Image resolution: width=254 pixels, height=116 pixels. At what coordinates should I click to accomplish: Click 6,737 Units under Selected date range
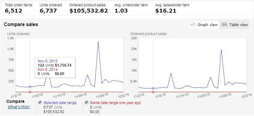(53, 107)
